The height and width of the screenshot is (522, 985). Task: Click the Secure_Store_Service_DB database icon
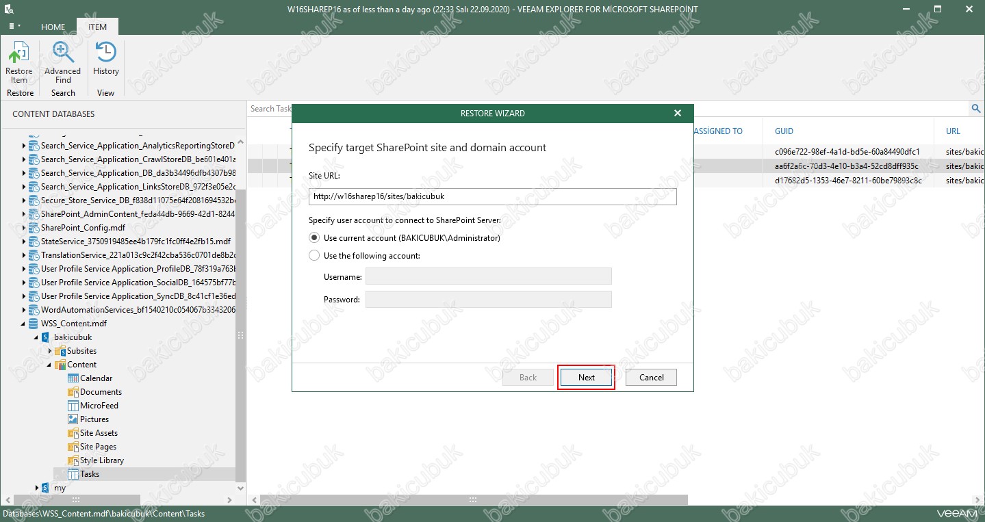tap(34, 200)
